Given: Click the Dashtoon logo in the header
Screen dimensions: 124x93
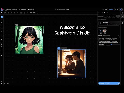Looking at the screenshot, I should point(2,9).
